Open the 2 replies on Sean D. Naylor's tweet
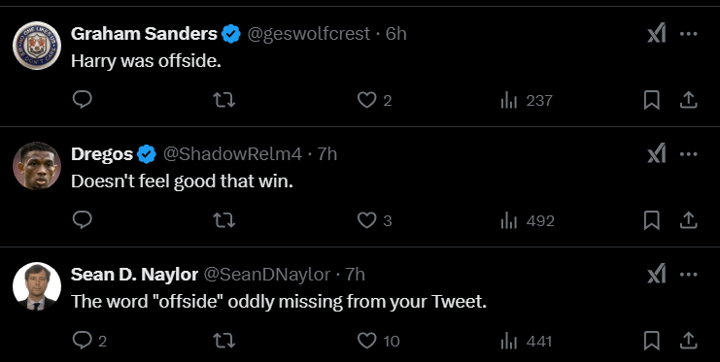720x362 pixels. coord(89,341)
